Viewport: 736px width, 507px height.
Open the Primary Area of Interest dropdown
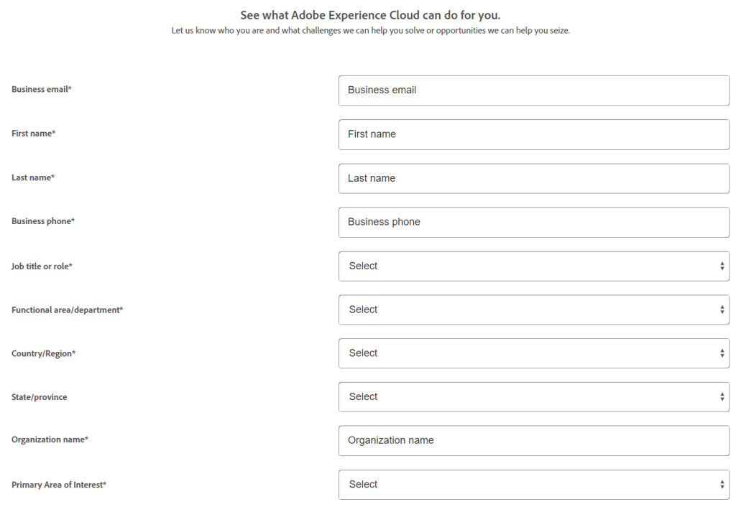point(533,484)
